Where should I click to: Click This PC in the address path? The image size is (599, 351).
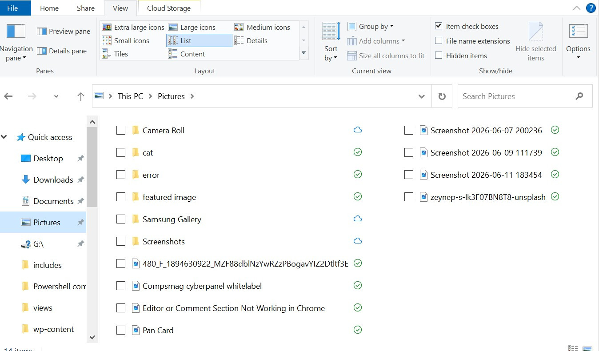point(130,96)
